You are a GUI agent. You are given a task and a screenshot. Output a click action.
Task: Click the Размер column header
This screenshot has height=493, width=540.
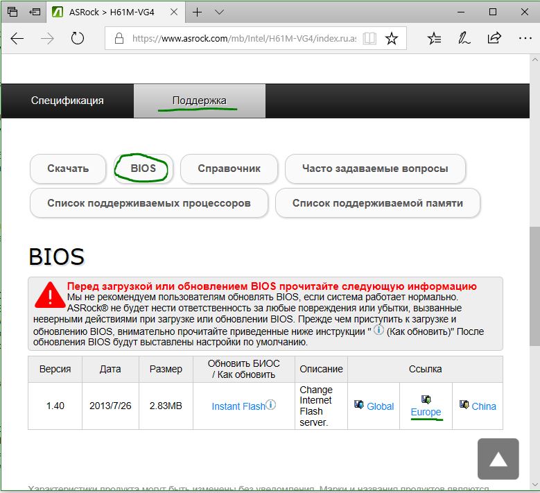point(166,370)
